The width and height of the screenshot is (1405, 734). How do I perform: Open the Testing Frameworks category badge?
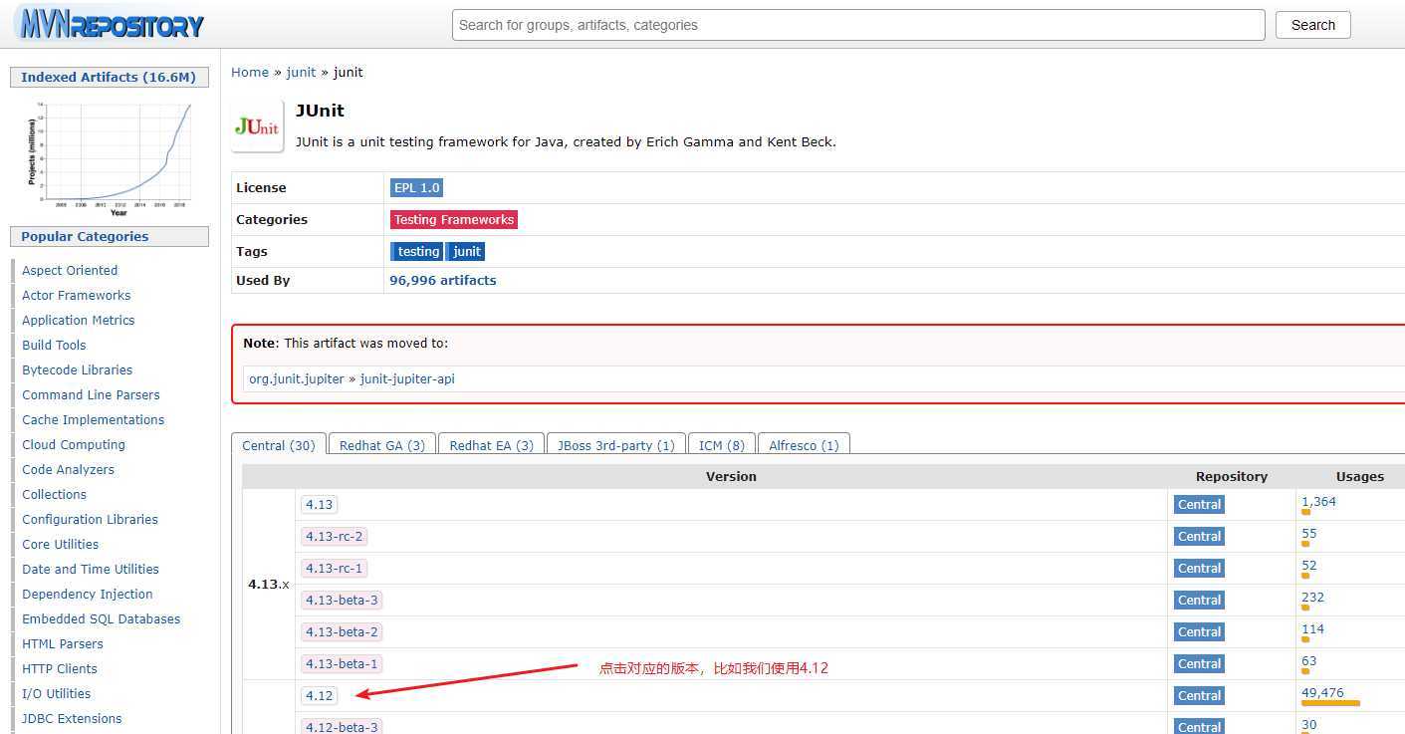[454, 219]
